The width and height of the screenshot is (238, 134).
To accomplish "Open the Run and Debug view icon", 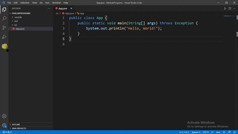I will tap(4, 37).
